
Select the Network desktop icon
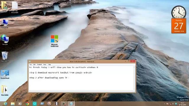coord(5,40)
